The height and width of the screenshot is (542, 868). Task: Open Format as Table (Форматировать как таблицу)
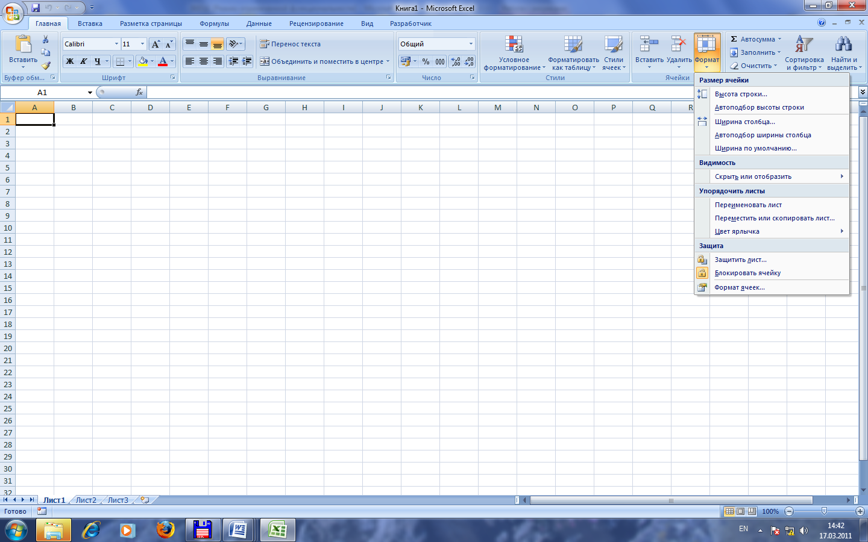coord(573,53)
